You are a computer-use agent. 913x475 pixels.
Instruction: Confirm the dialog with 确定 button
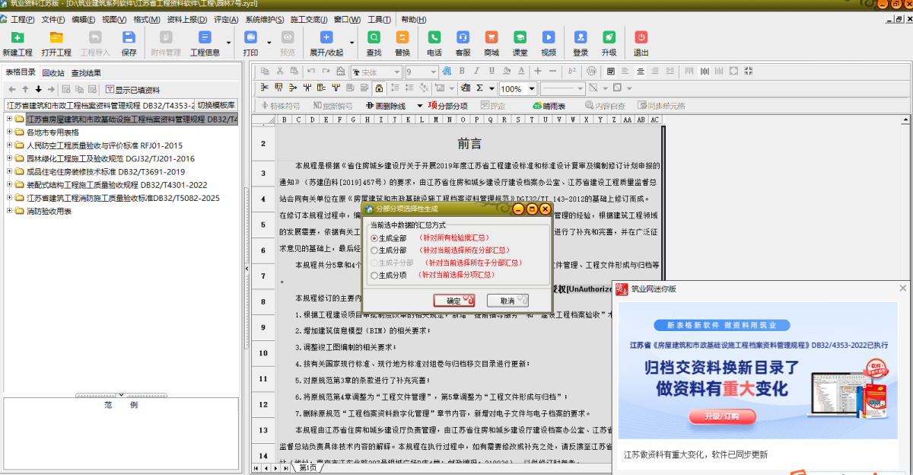point(453,301)
